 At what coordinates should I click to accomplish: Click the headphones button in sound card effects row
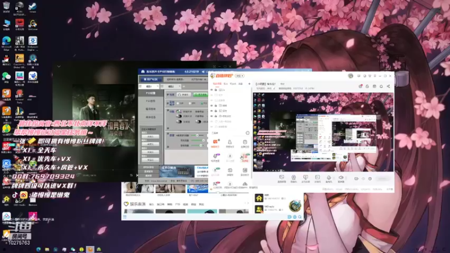click(184, 94)
